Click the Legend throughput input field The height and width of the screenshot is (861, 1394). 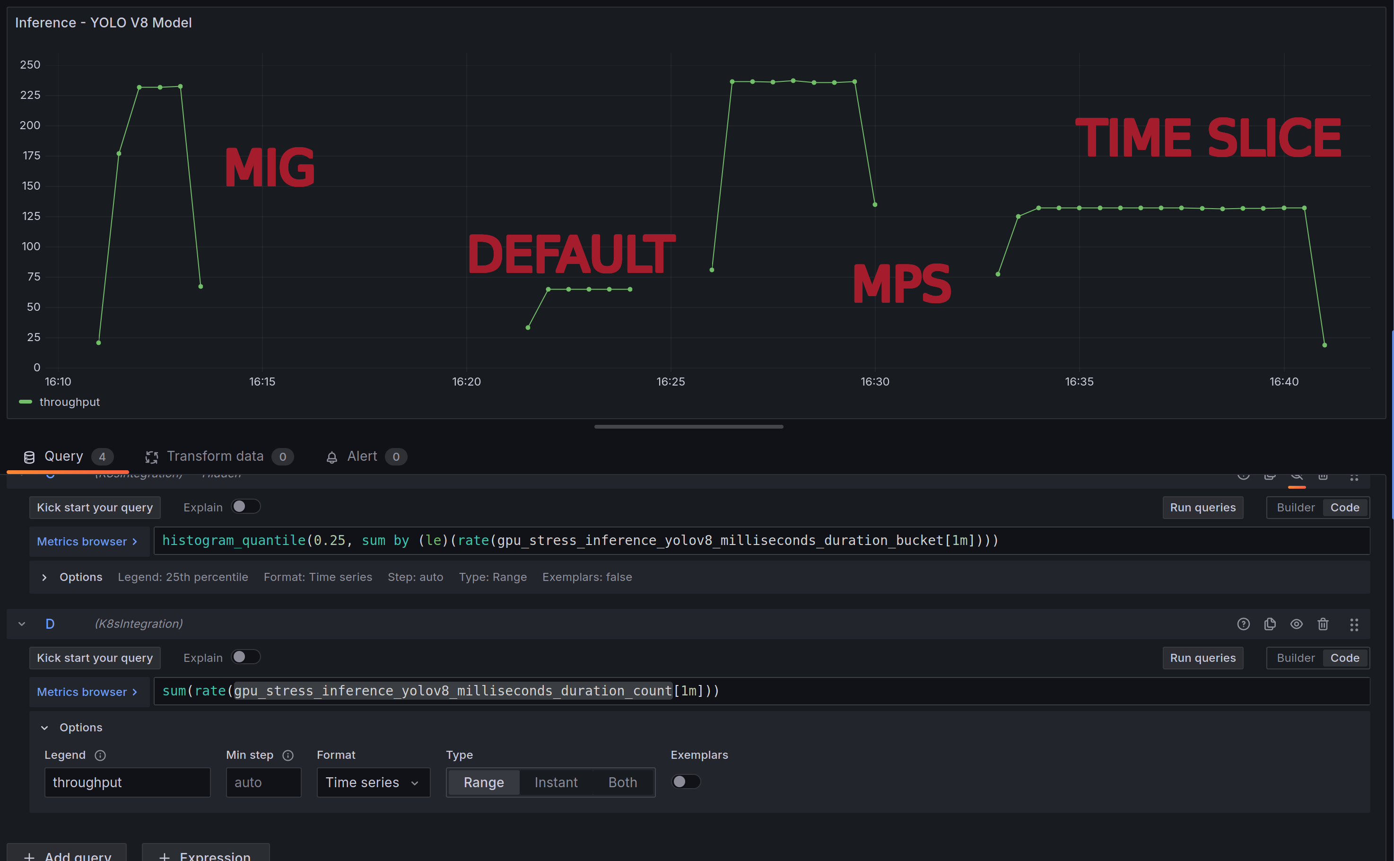click(128, 782)
